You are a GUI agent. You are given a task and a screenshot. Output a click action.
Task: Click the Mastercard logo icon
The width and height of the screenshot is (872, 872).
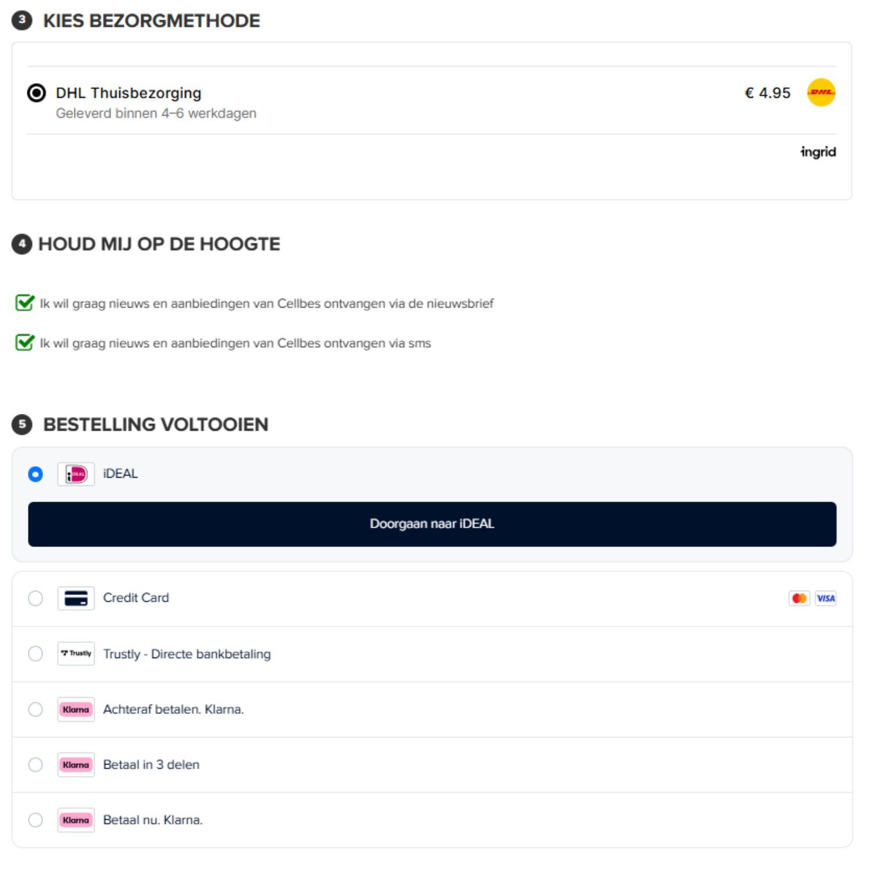tap(799, 598)
